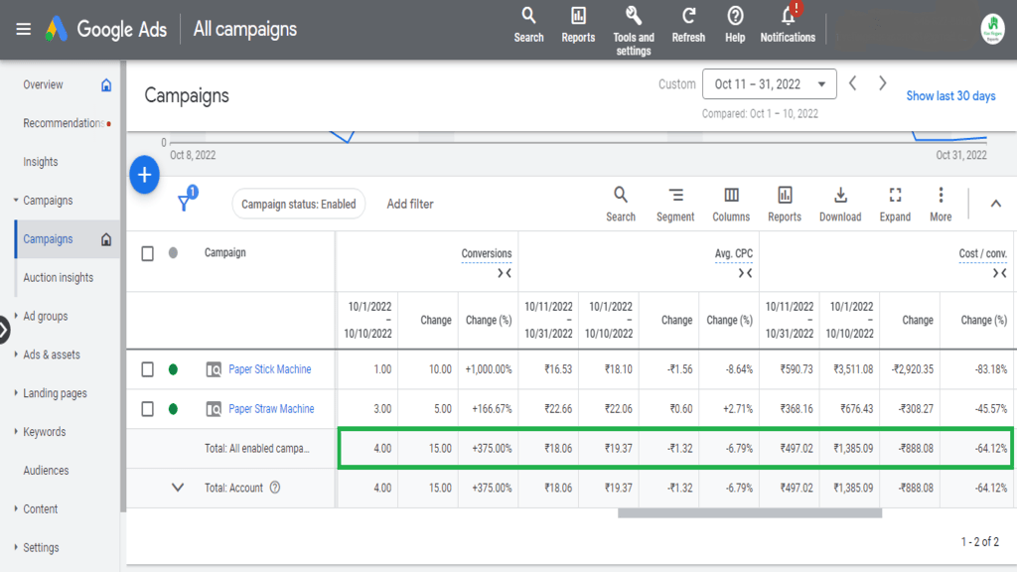Open Auction insights
Image resolution: width=1017 pixels, height=572 pixels.
59,278
